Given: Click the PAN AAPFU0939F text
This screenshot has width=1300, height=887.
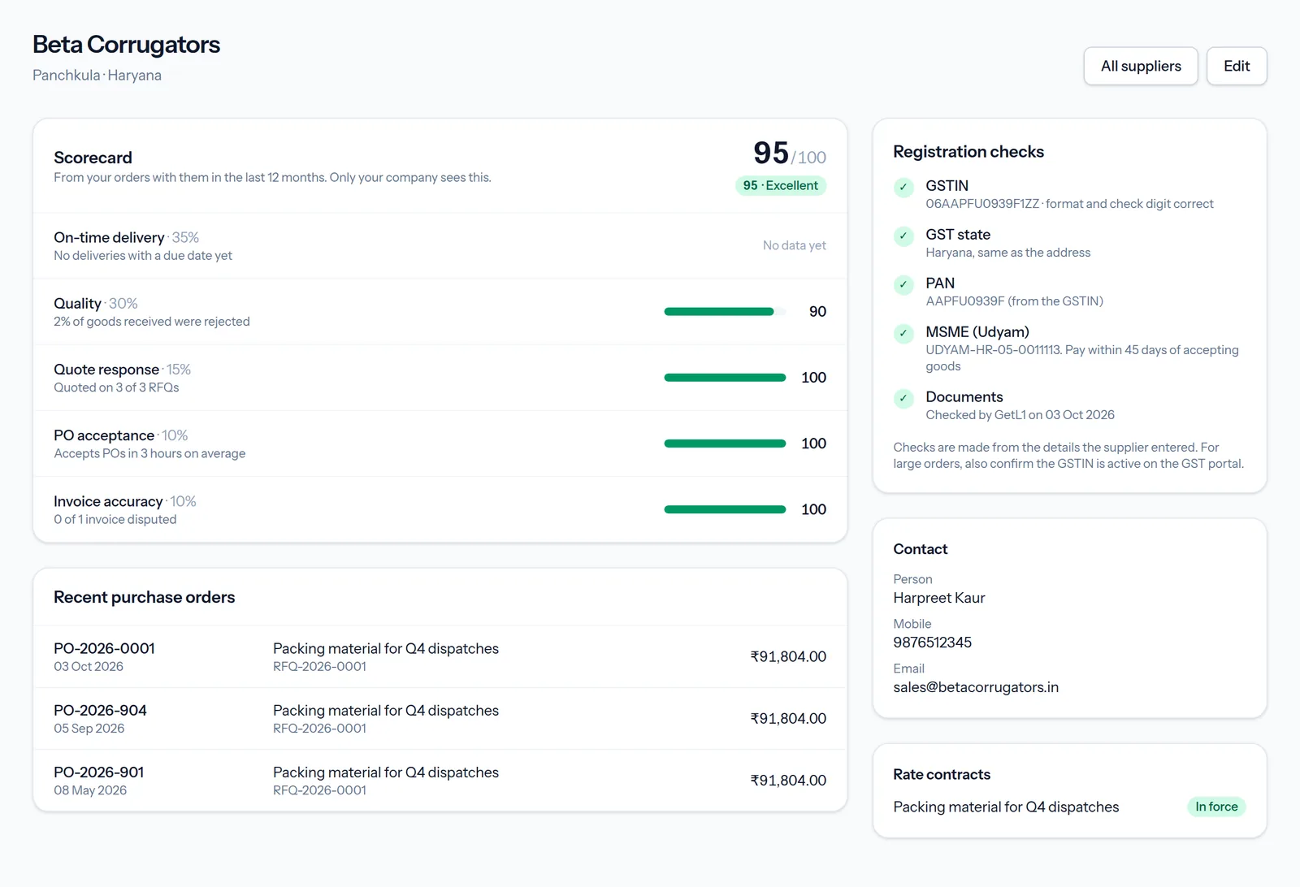Looking at the screenshot, I should (965, 301).
